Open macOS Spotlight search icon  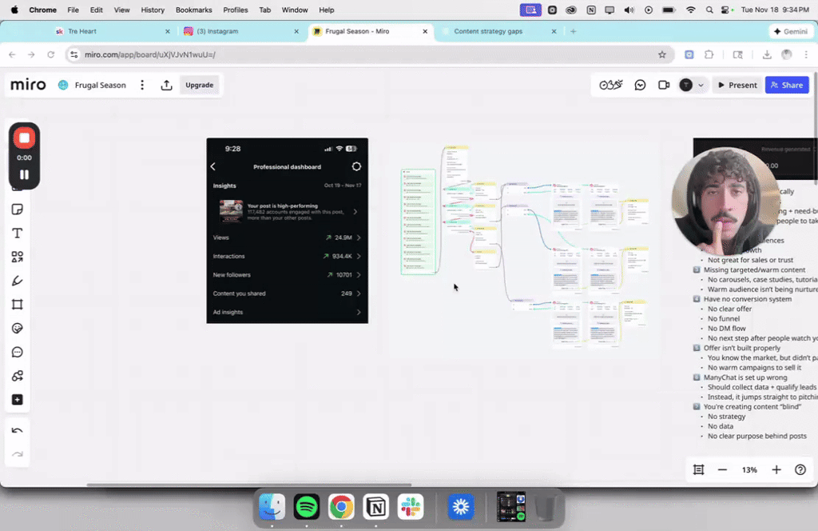(709, 10)
